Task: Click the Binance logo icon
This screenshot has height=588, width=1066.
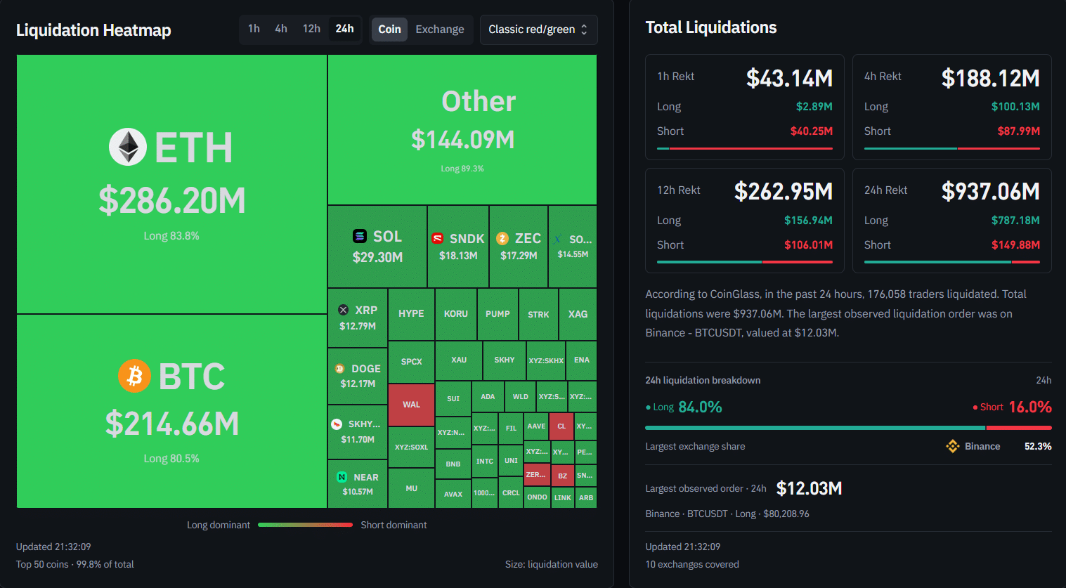Action: 953,446
